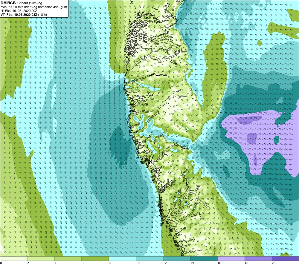Select the medium purple 18–20 m/s legend swatch
Image resolution: width=299 pixels, height=265 pixels.
(258, 258)
